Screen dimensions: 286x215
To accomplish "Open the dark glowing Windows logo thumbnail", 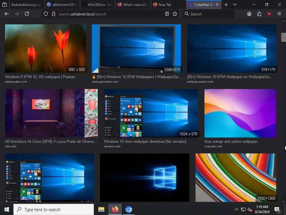I will pos(145,177).
